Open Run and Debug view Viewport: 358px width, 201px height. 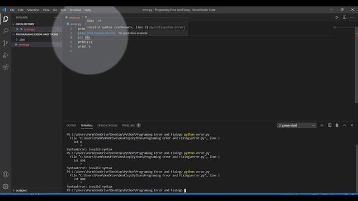pos(6,55)
